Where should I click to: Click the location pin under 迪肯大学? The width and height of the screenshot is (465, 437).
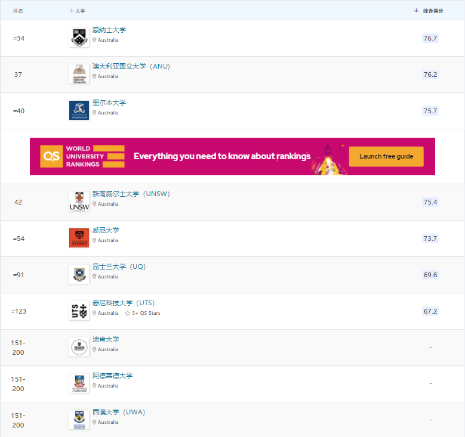(x=94, y=349)
